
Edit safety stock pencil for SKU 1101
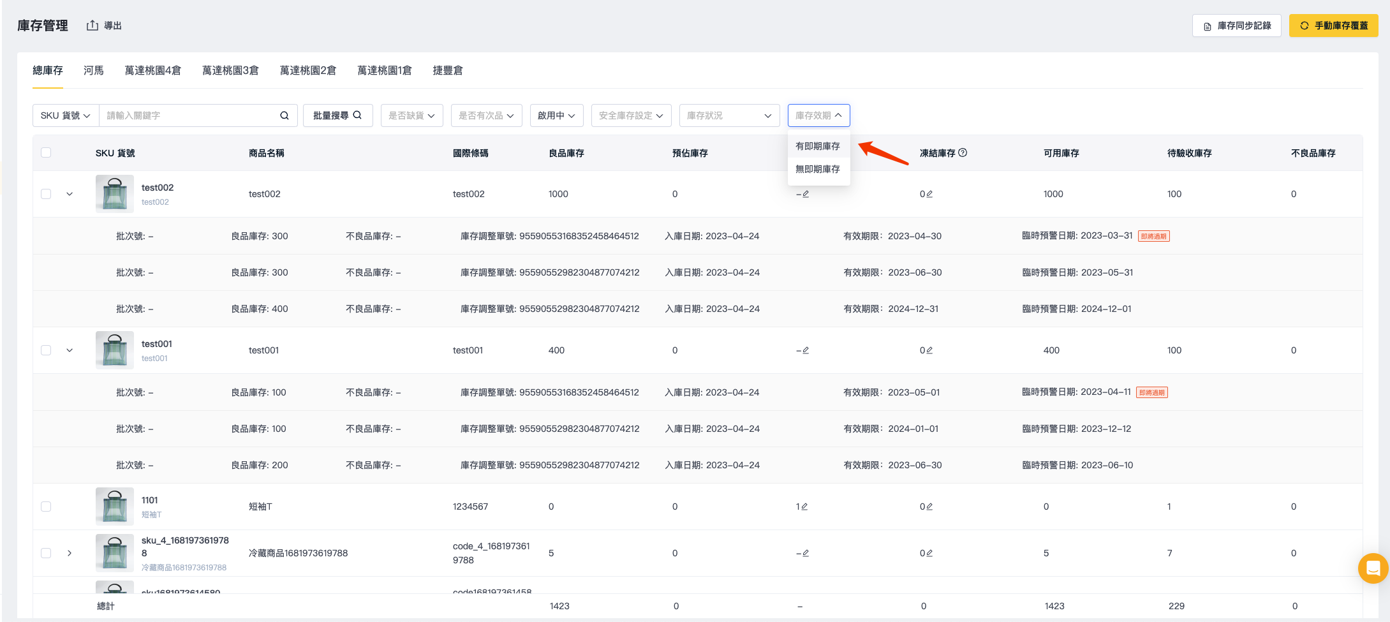pyautogui.click(x=804, y=507)
